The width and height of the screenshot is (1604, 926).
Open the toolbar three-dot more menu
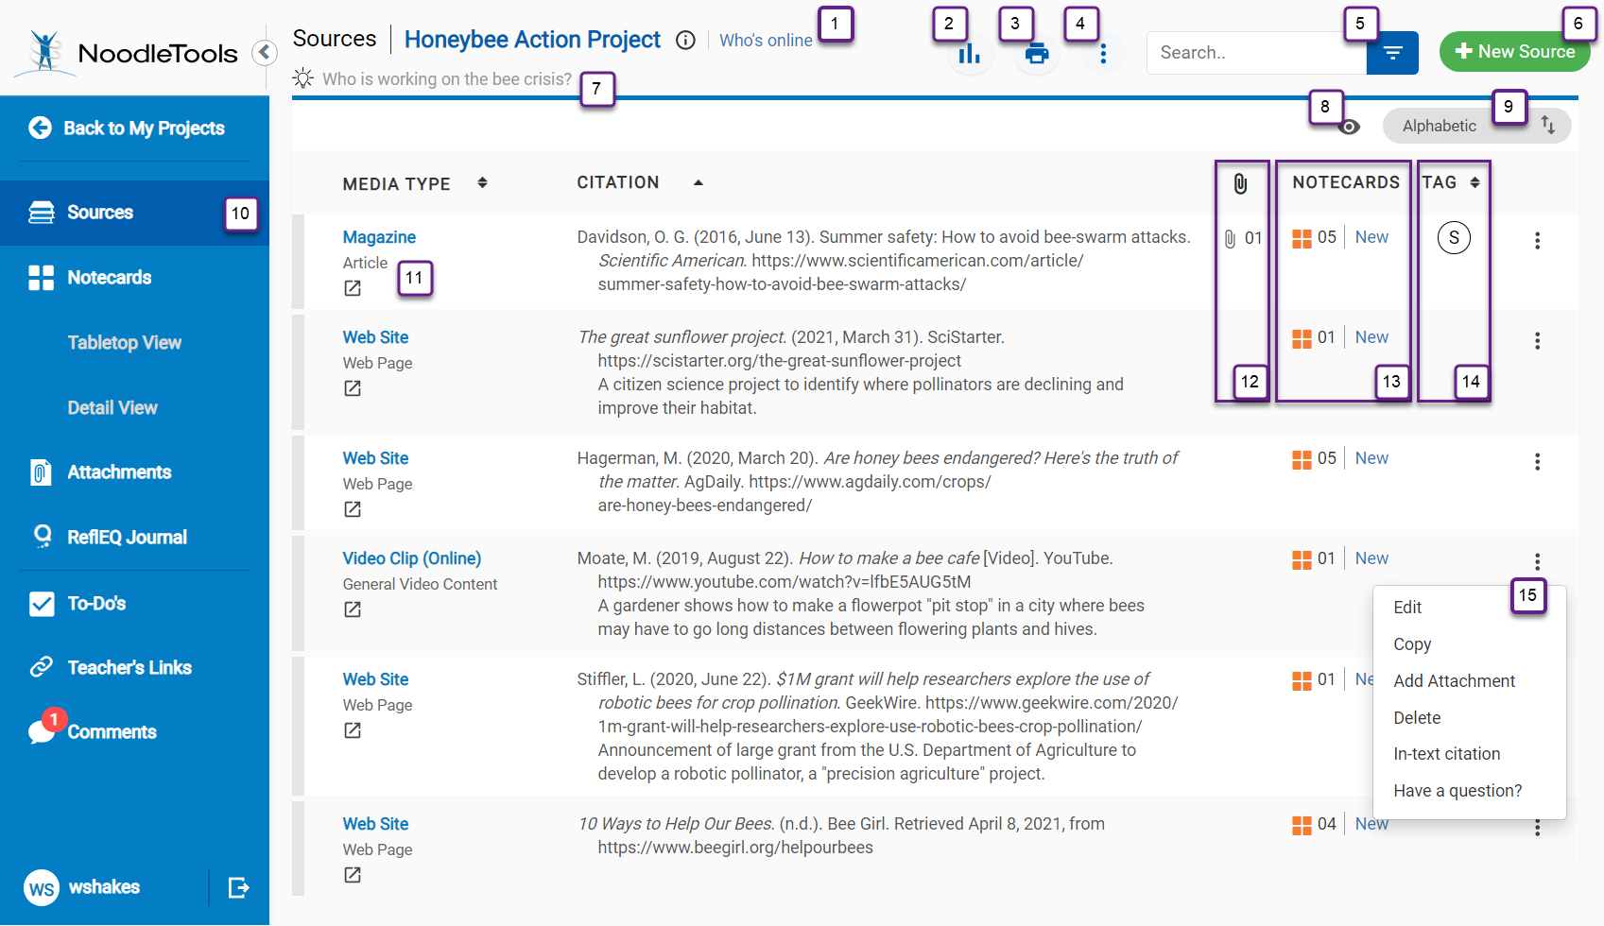pyautogui.click(x=1102, y=54)
